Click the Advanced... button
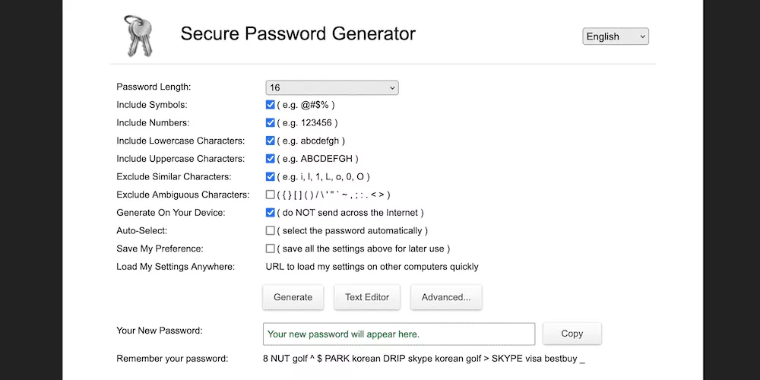The width and height of the screenshot is (760, 380). pyautogui.click(x=446, y=297)
